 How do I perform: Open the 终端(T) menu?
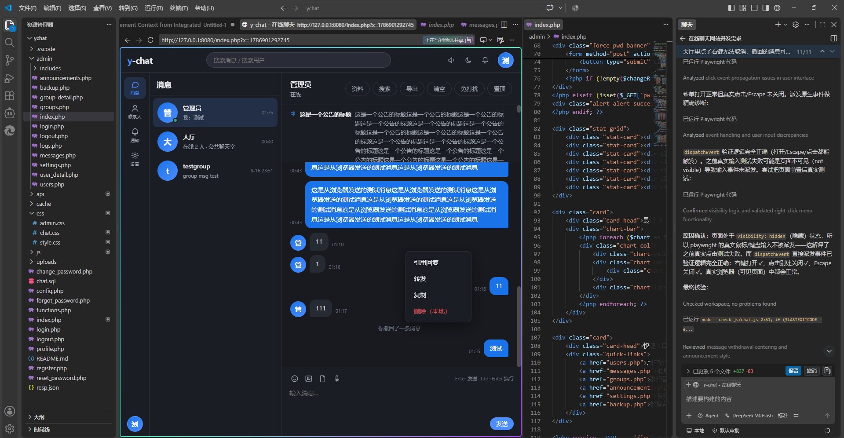(x=179, y=8)
